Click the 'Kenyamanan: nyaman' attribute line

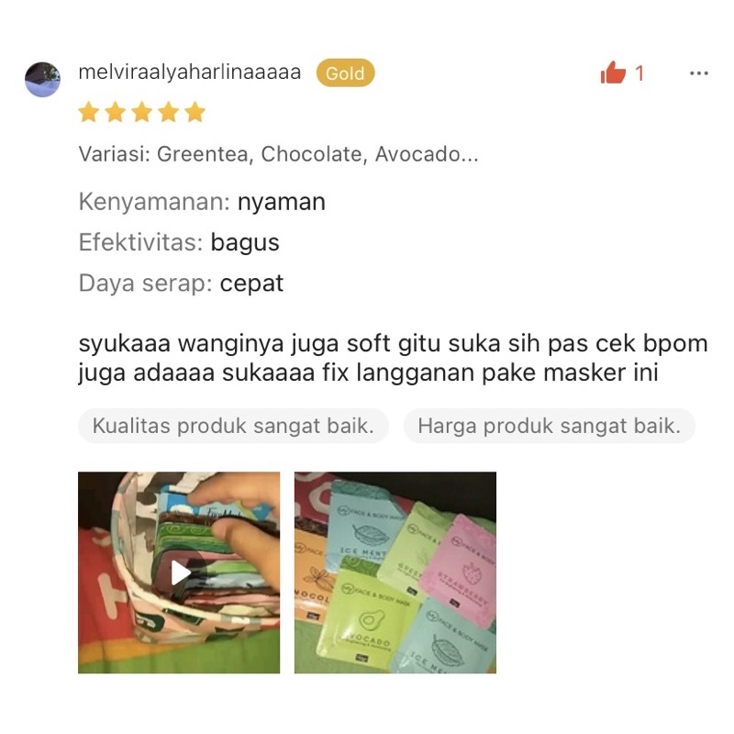pos(202,202)
